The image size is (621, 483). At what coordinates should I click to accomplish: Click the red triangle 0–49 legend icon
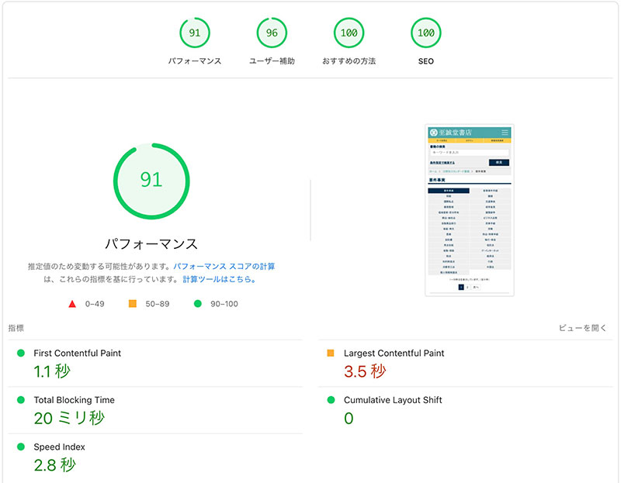pyautogui.click(x=72, y=304)
